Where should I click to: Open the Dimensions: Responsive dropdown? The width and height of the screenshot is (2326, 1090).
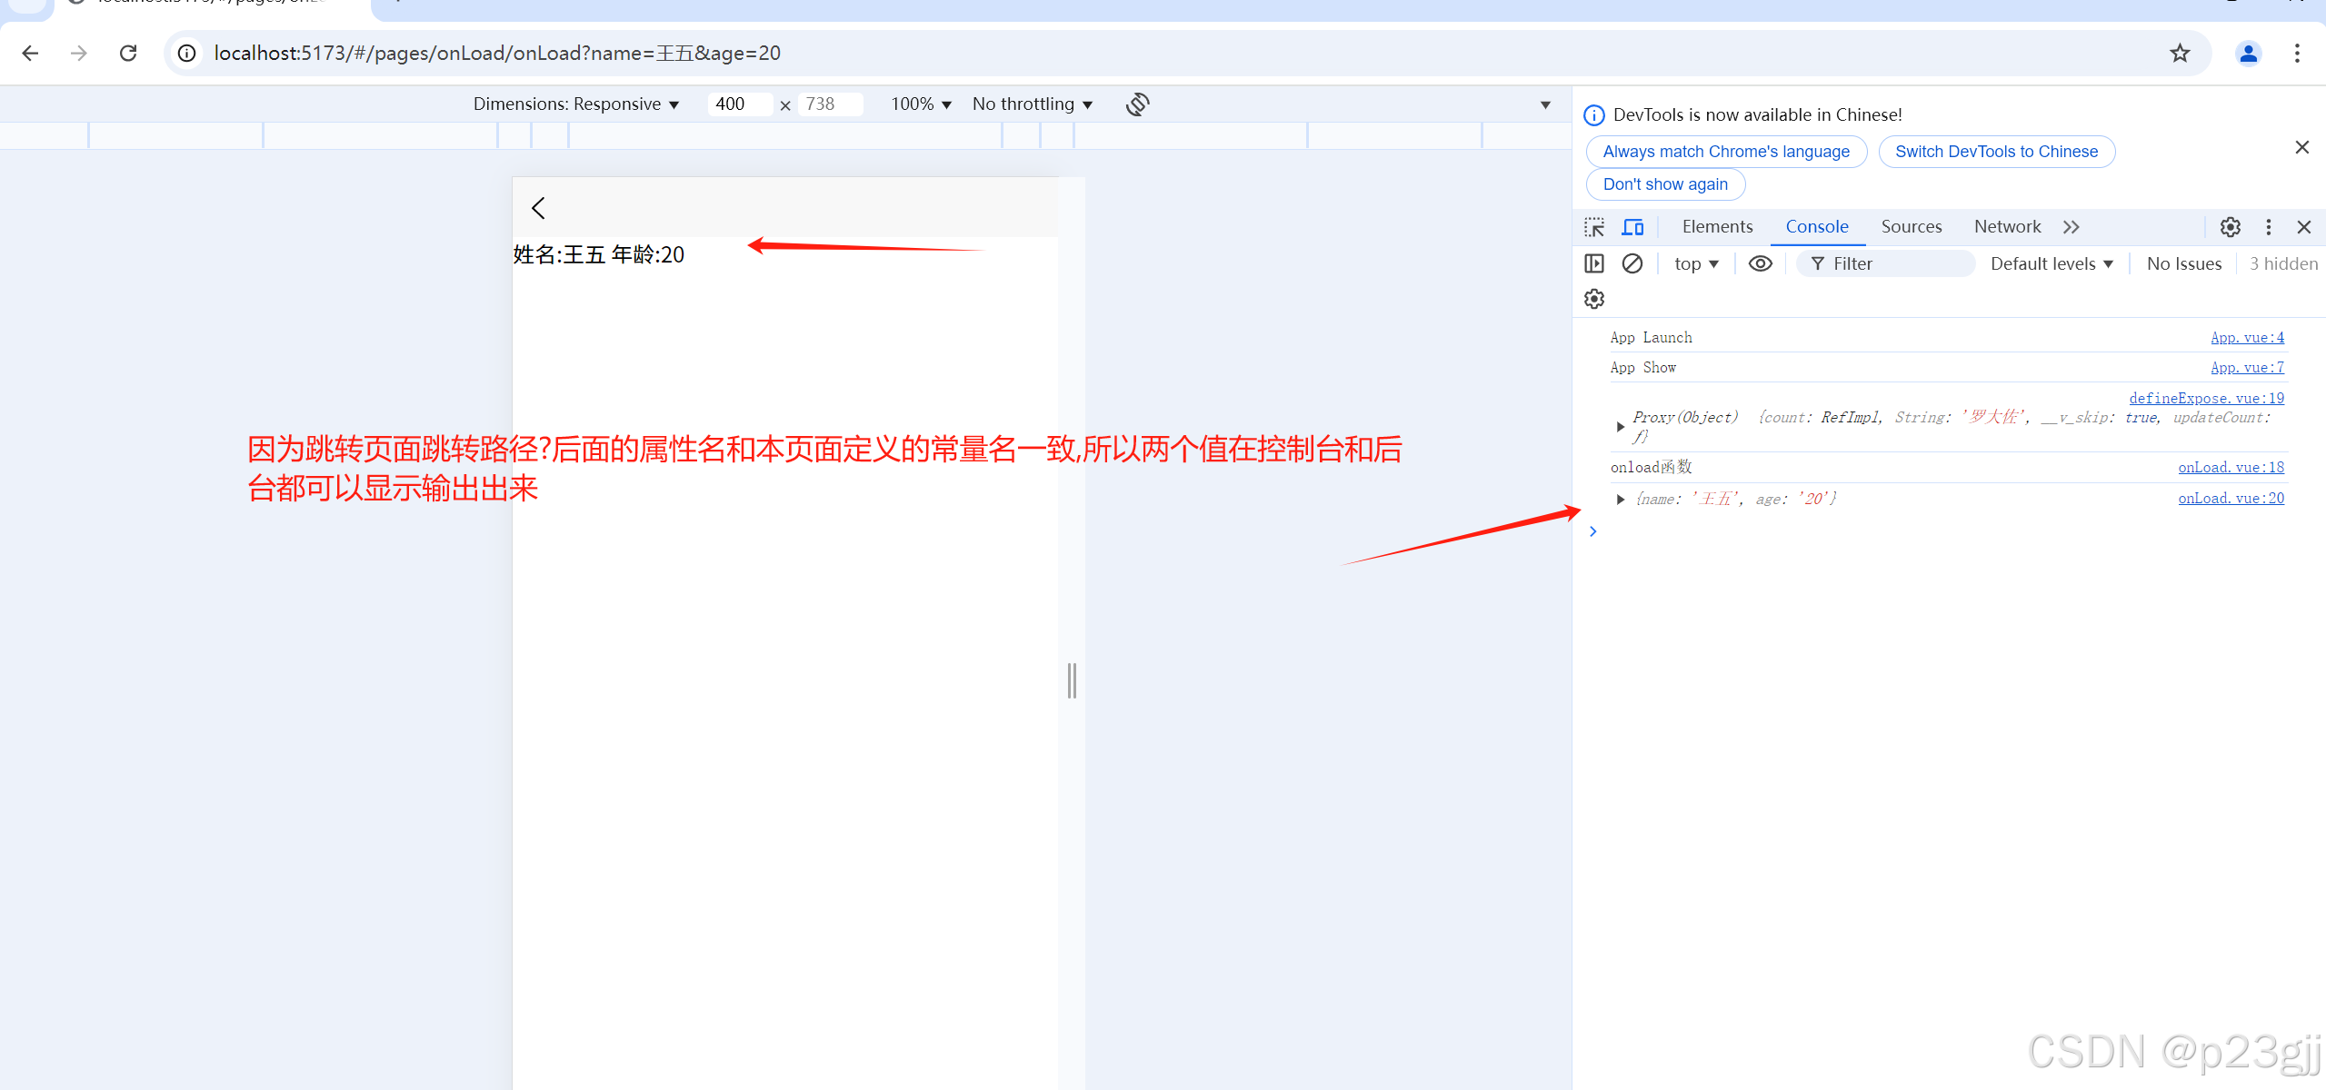pos(575,104)
